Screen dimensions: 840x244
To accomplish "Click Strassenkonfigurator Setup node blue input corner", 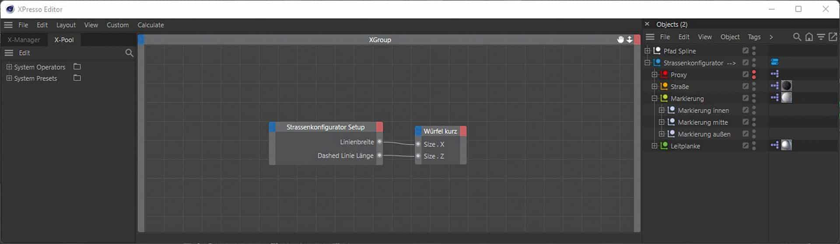I will tap(272, 127).
